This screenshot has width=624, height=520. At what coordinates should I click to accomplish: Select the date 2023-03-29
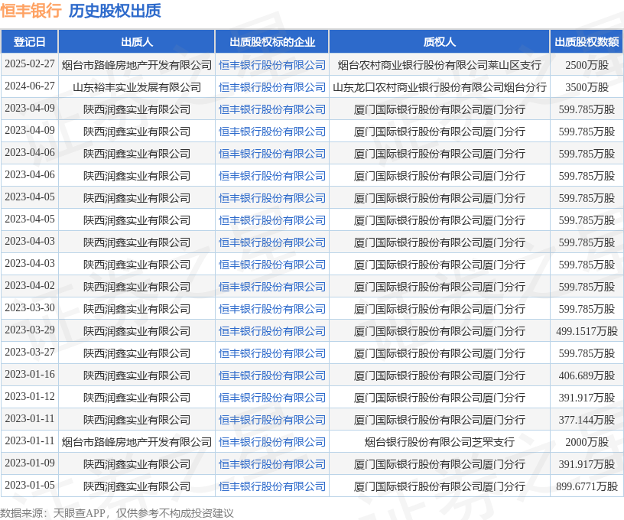[30, 330]
